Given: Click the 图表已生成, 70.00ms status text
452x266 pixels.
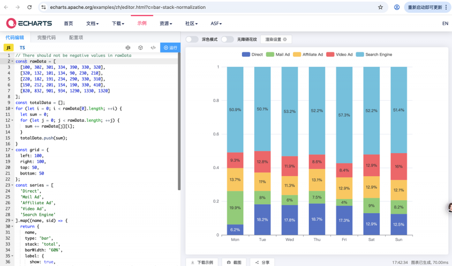Looking at the screenshot, I should pyautogui.click(x=429, y=262).
